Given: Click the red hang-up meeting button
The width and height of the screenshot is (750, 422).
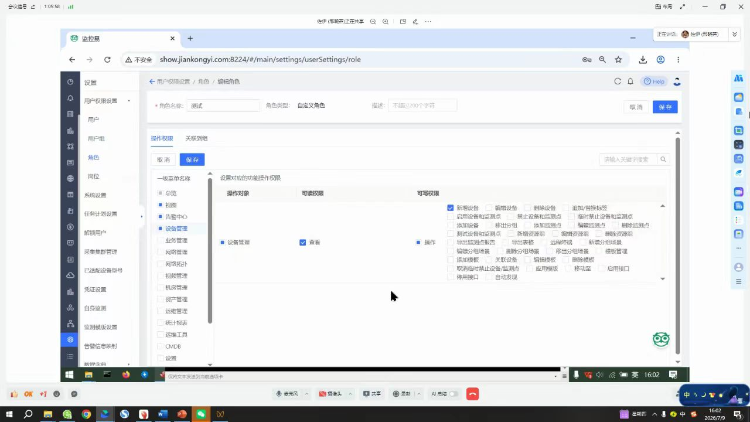Looking at the screenshot, I should click(x=472, y=394).
